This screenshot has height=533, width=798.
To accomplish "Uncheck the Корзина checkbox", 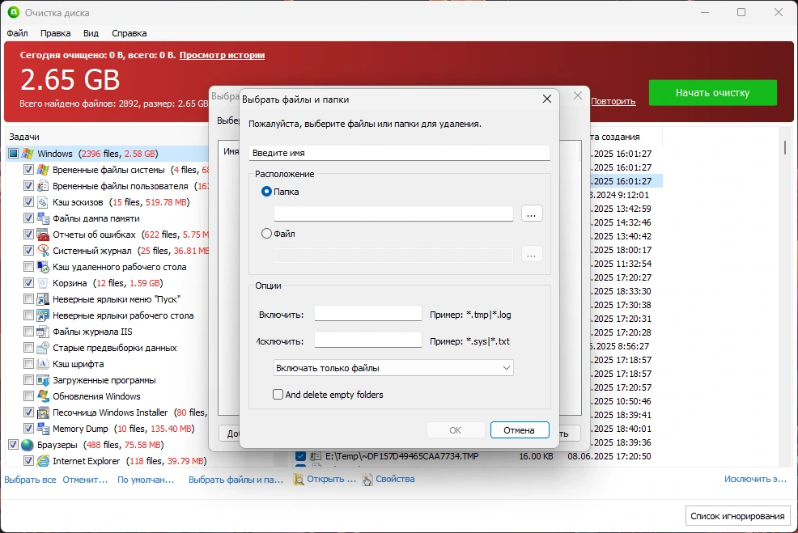I will [28, 283].
